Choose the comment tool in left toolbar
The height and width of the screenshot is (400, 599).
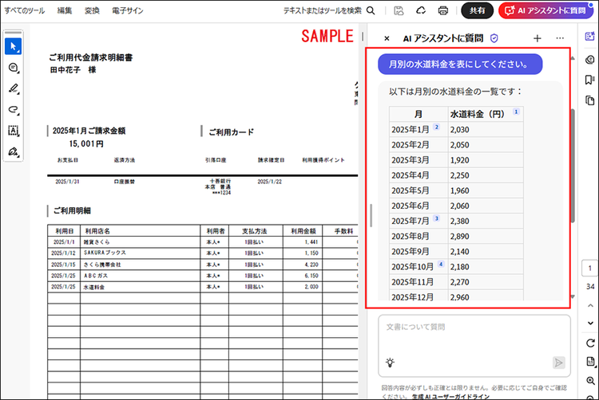[13, 68]
